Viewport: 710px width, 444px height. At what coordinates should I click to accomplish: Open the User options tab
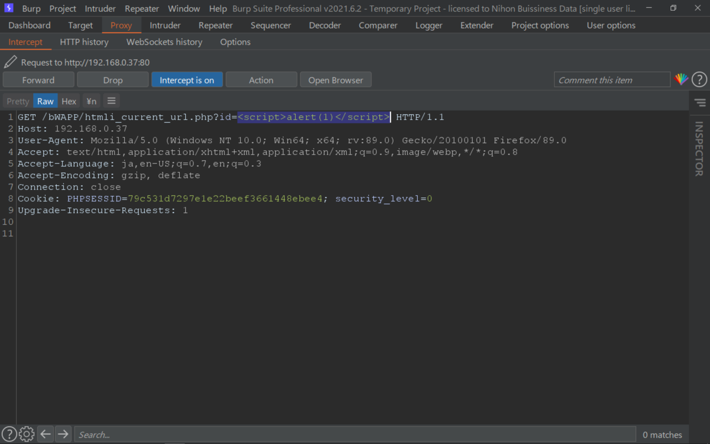tap(611, 25)
